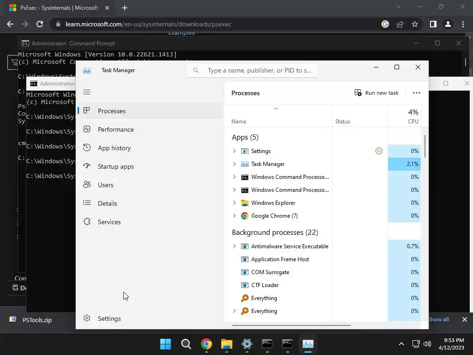Image resolution: width=473 pixels, height=355 pixels.
Task: Close the PsExec Sysinternals tab
Action: coord(107,8)
